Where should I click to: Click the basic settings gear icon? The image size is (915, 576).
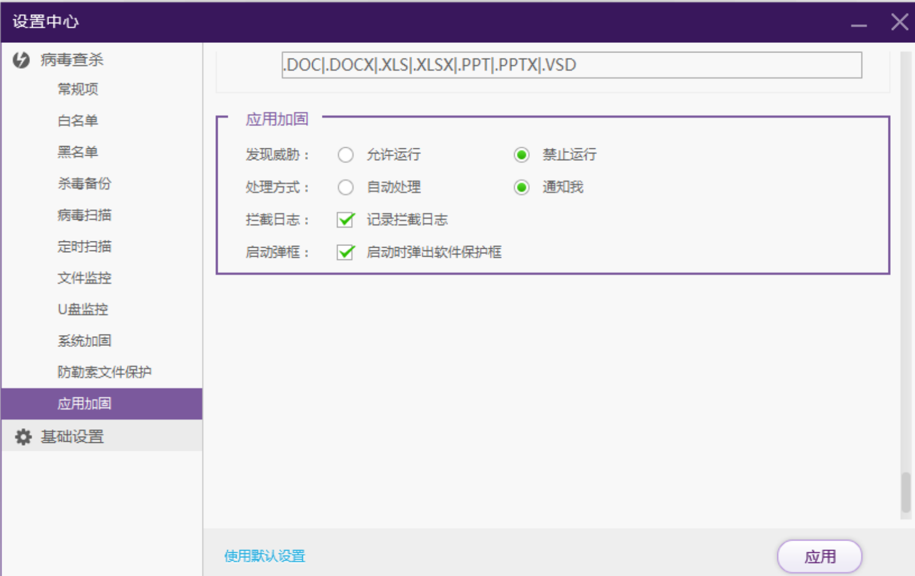(23, 437)
